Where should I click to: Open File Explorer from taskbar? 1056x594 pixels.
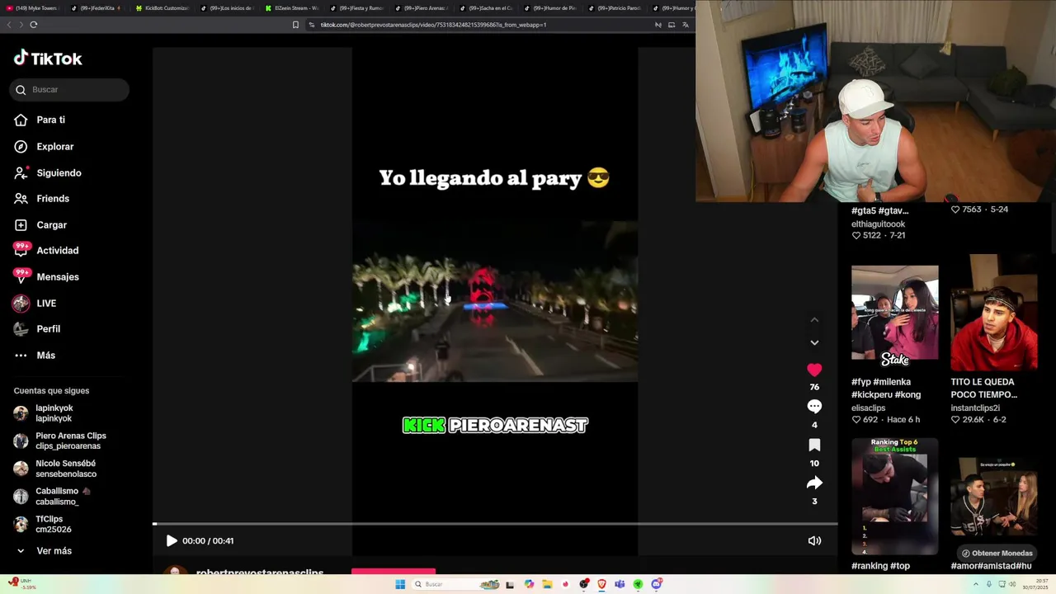pyautogui.click(x=547, y=584)
